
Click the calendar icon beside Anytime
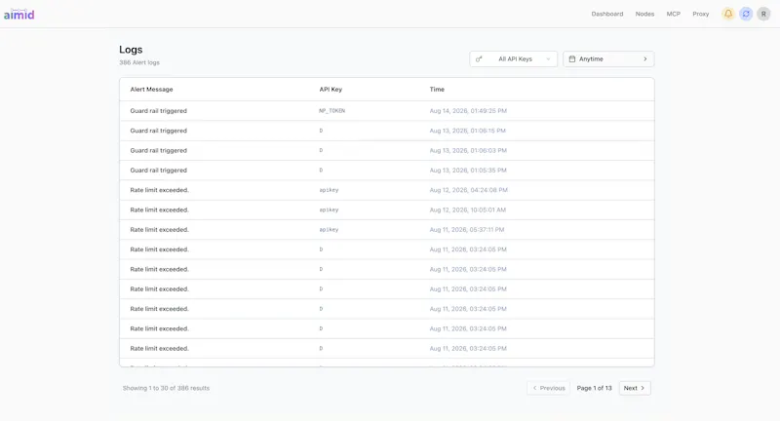pos(572,59)
